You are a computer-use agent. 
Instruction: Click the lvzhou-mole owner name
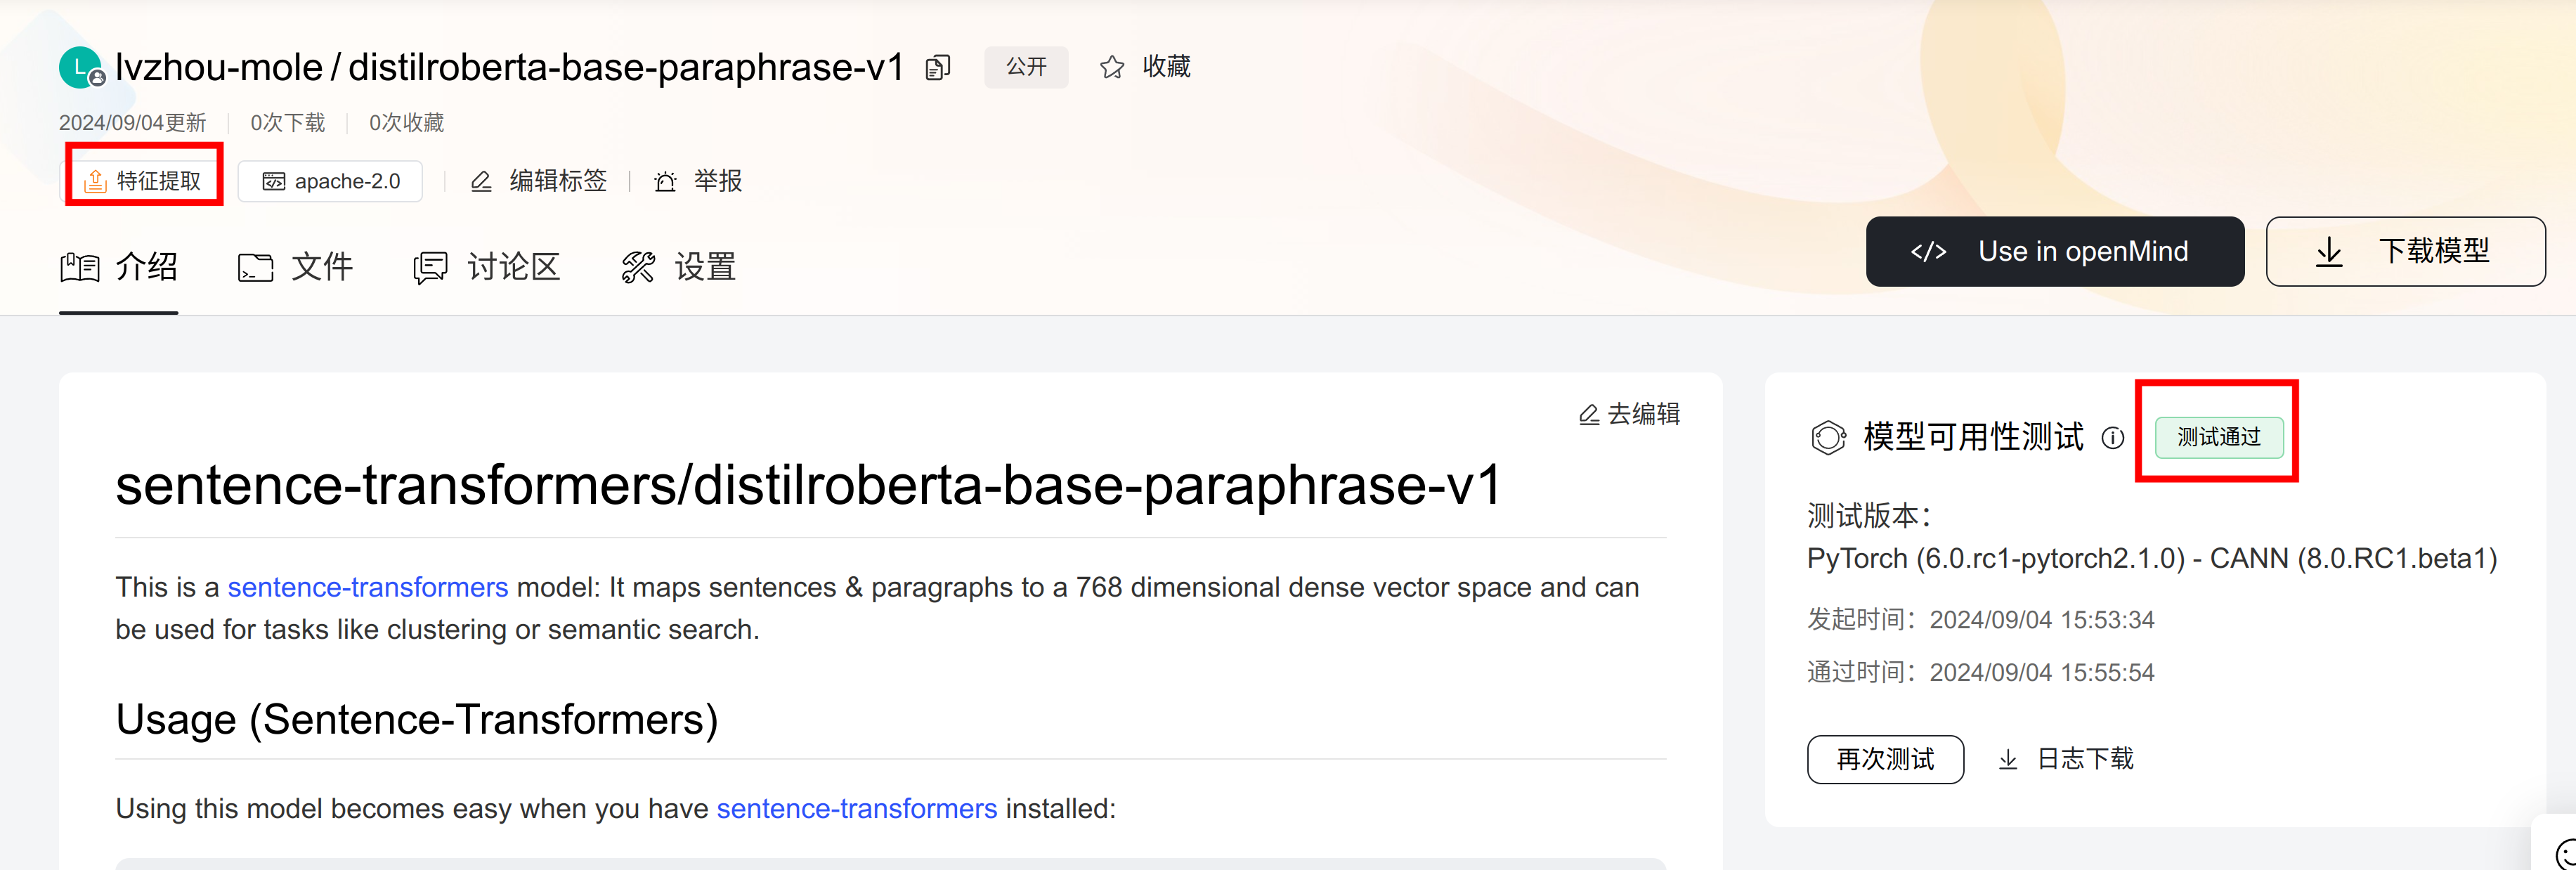pos(219,67)
